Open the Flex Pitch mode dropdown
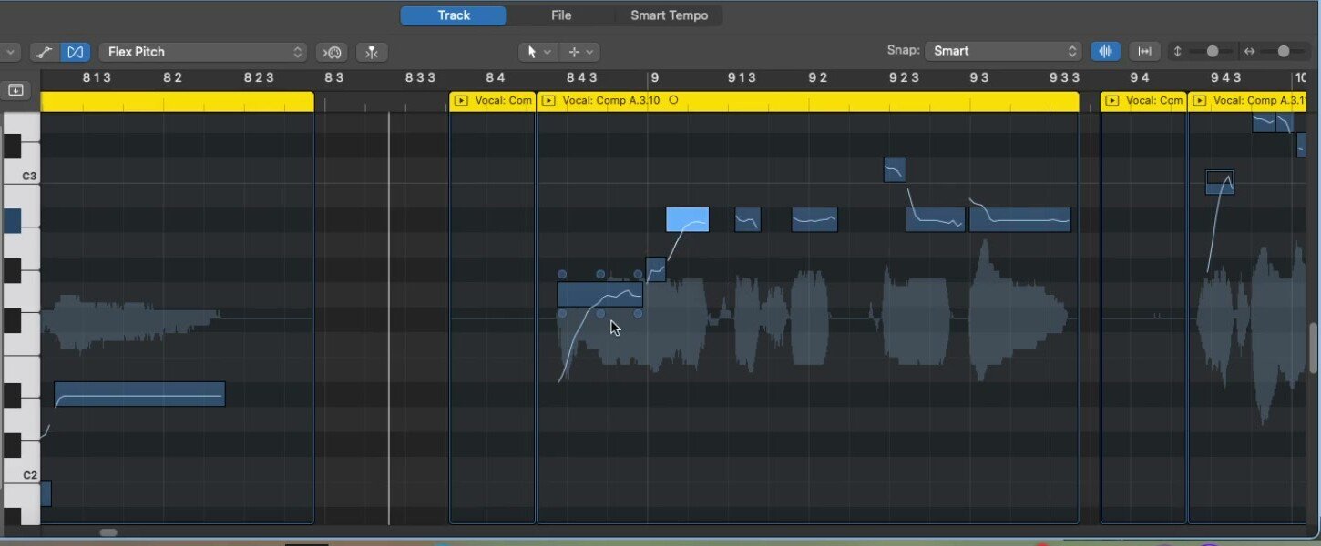The width and height of the screenshot is (1321, 546). coord(203,52)
